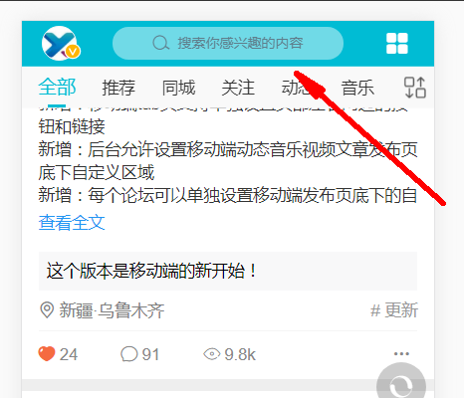Open the three-dot more options menu
Screen dimensions: 464x398
tap(401, 353)
